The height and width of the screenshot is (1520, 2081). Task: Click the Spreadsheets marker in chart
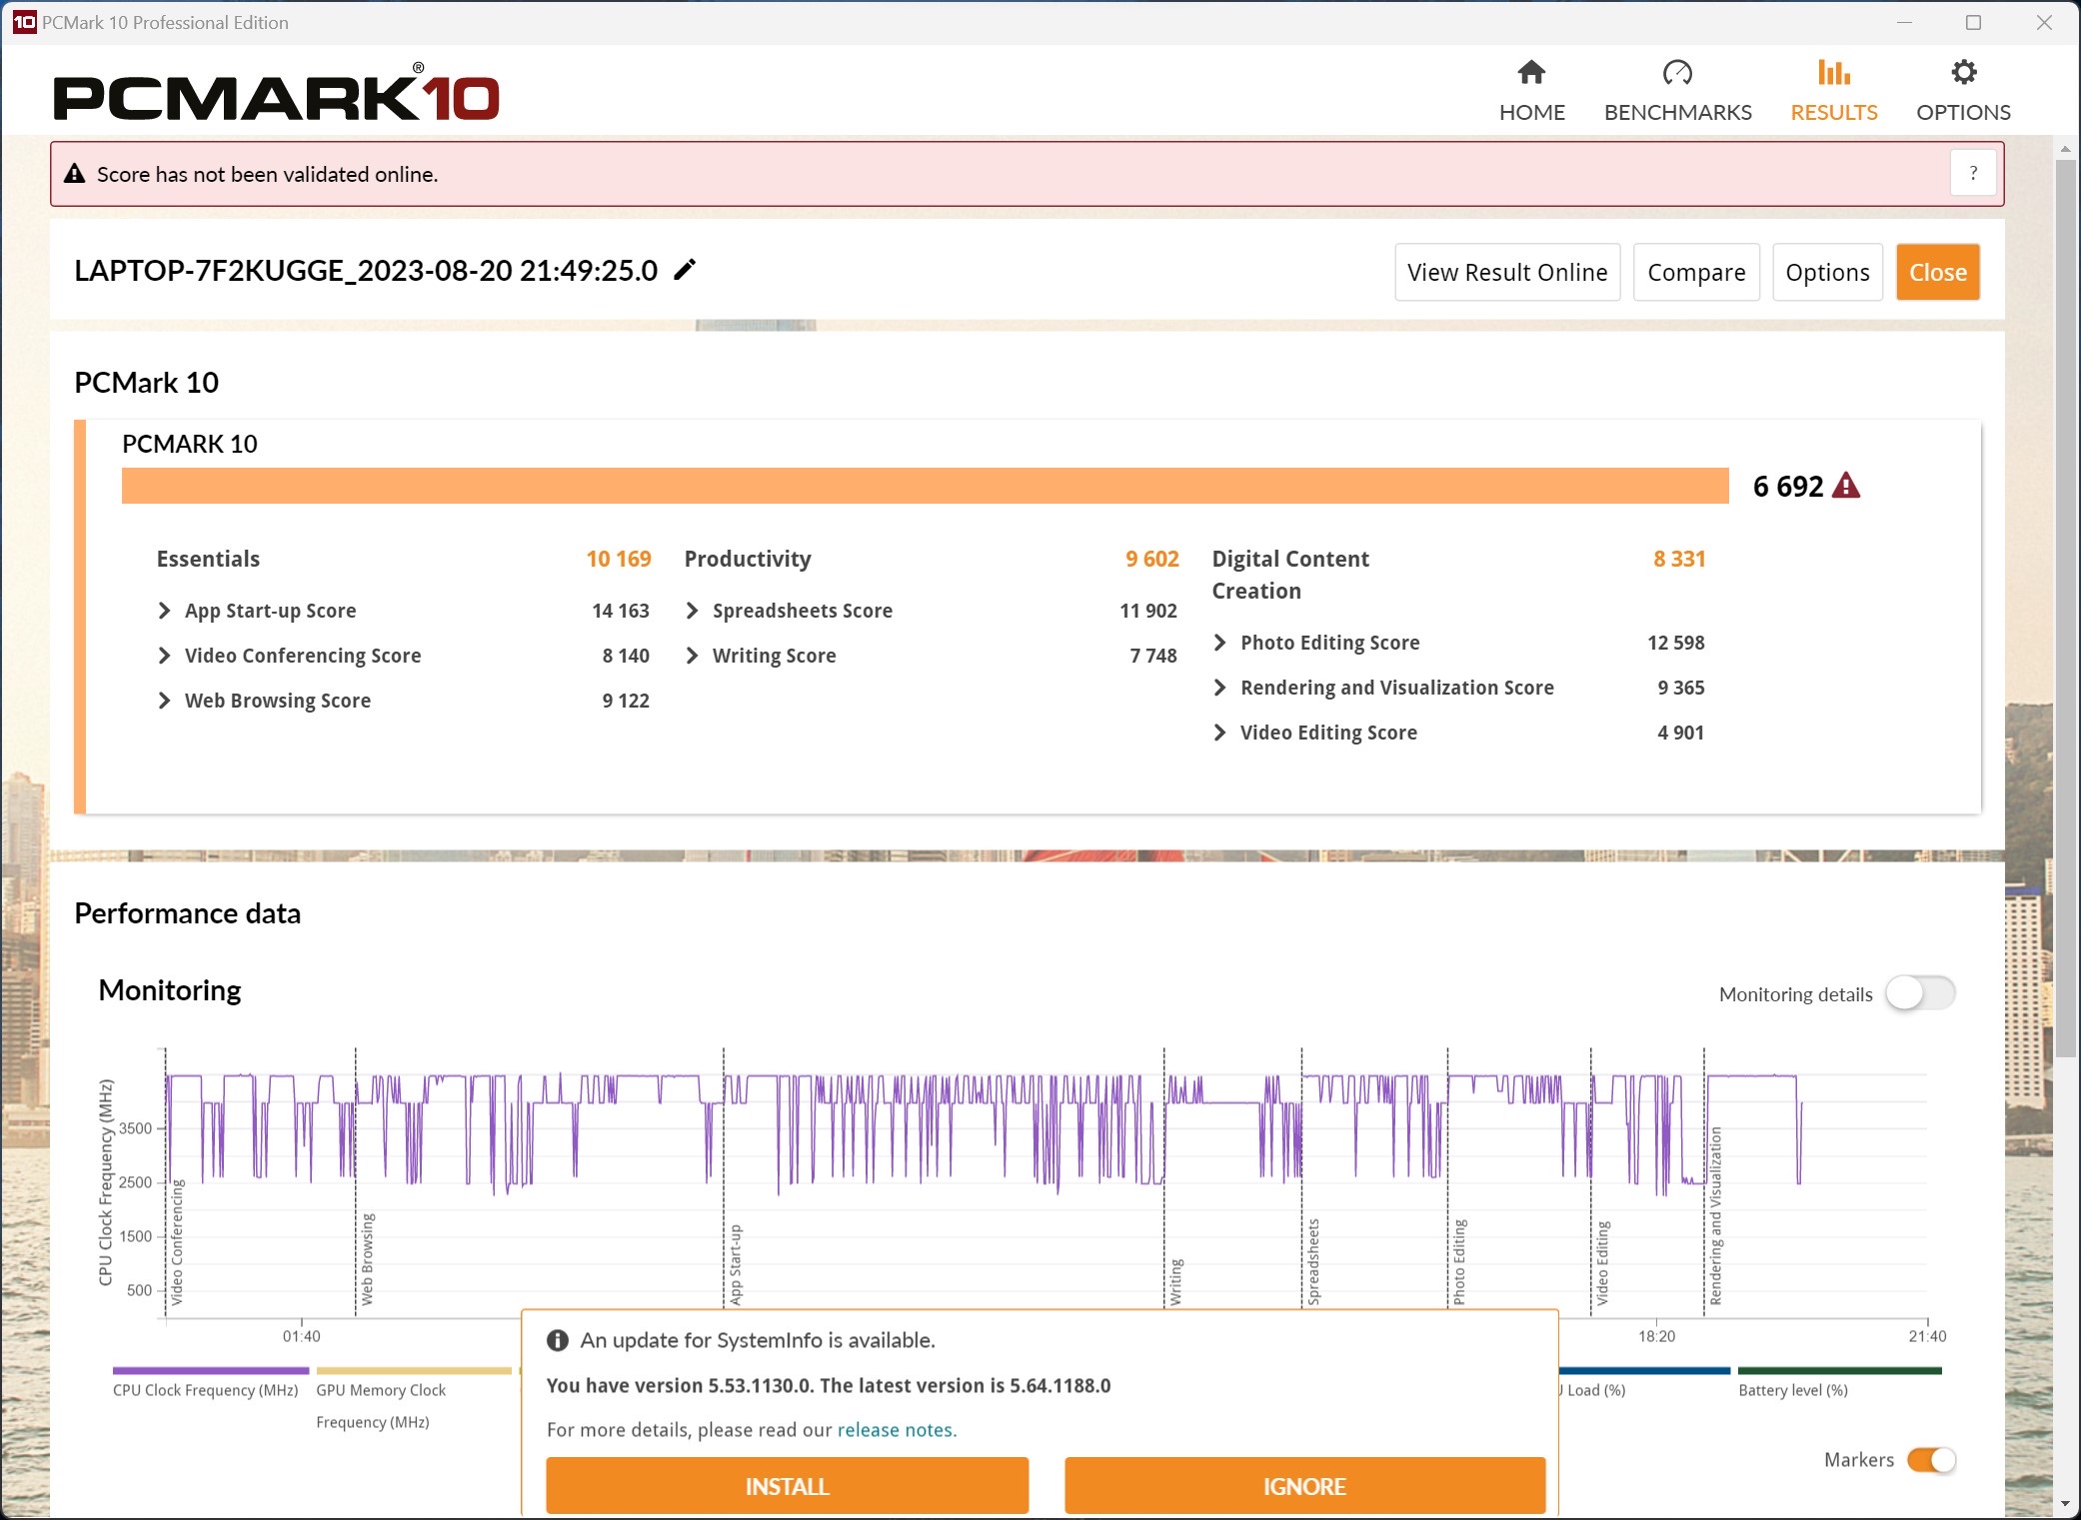pyautogui.click(x=1313, y=1262)
